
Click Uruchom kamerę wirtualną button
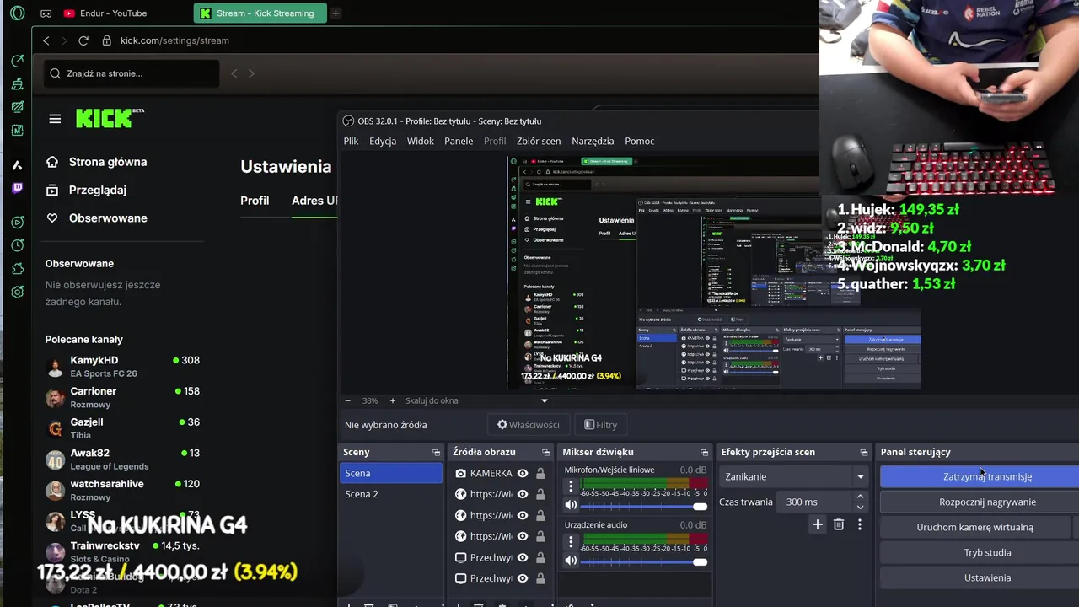(974, 527)
